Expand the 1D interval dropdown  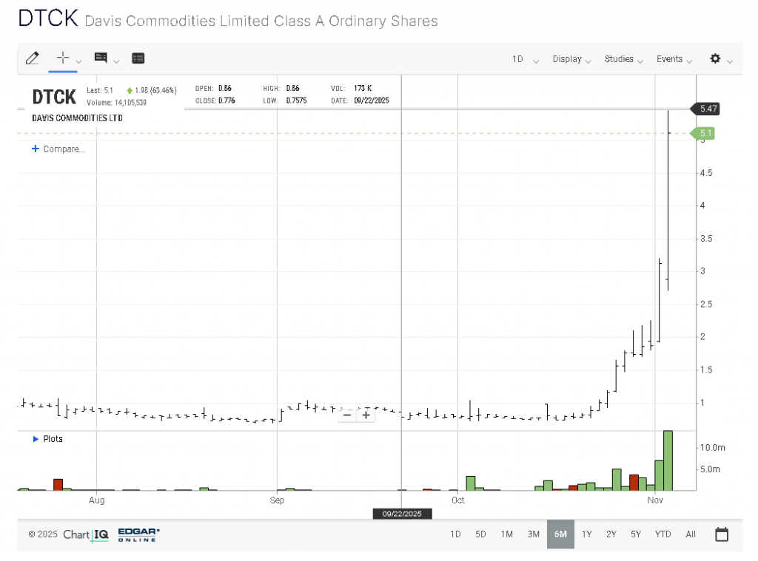[524, 59]
